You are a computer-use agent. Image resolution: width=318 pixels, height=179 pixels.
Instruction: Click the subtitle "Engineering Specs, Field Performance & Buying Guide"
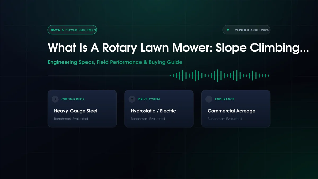point(115,62)
